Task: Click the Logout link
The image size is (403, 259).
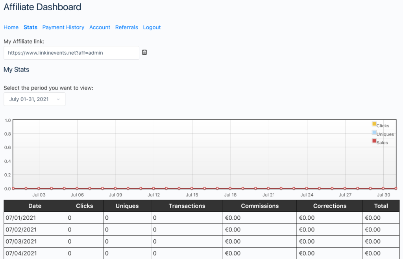Action: click(152, 27)
